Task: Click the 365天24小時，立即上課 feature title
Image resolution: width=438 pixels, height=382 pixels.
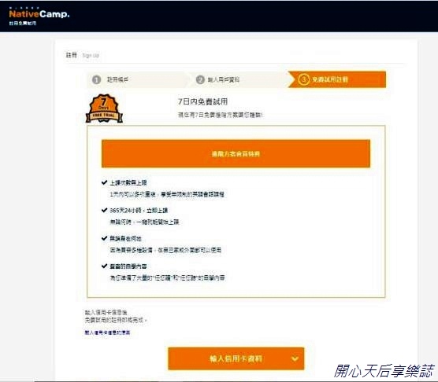Action: (x=139, y=211)
